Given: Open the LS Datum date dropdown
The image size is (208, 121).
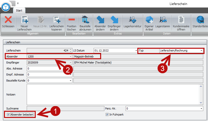Looking at the screenshot, I should coord(136,50).
